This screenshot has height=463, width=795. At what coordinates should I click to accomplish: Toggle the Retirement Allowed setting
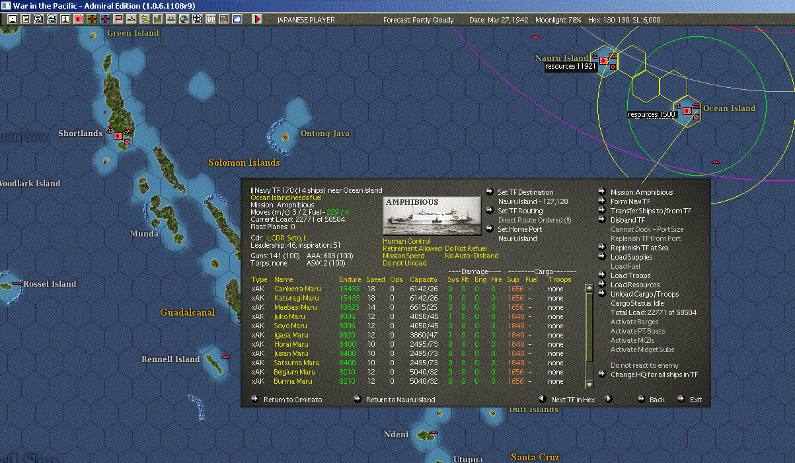point(412,248)
